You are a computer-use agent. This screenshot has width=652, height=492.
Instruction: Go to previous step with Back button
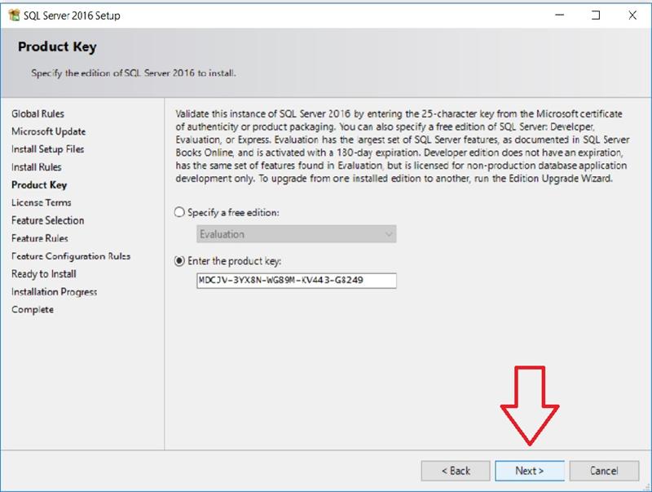[455, 471]
